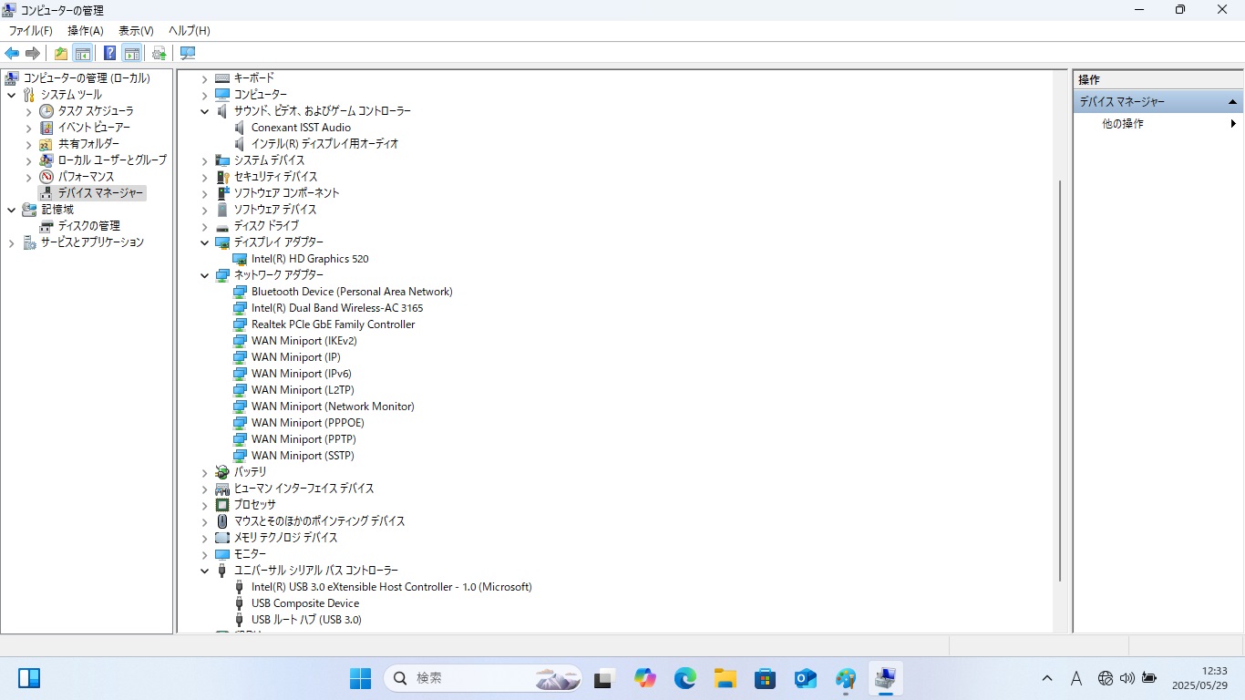Open ローカル ユーザーとグループ node
This screenshot has height=700, width=1245.
click(x=112, y=160)
